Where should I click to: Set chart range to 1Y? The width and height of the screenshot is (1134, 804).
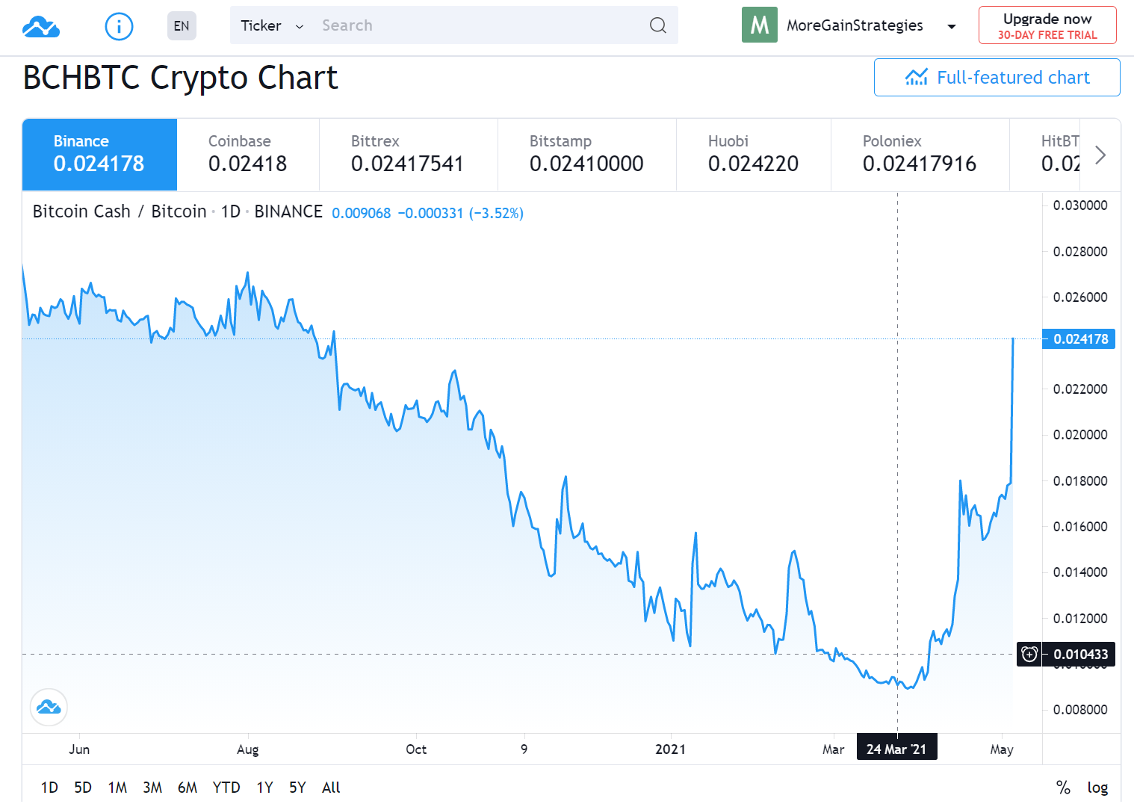tap(264, 787)
